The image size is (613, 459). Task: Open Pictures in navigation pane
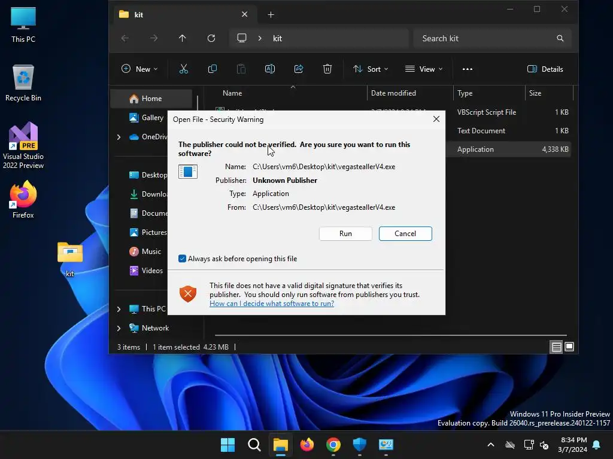(148, 232)
